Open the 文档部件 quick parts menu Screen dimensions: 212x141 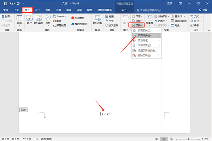[x=162, y=16]
